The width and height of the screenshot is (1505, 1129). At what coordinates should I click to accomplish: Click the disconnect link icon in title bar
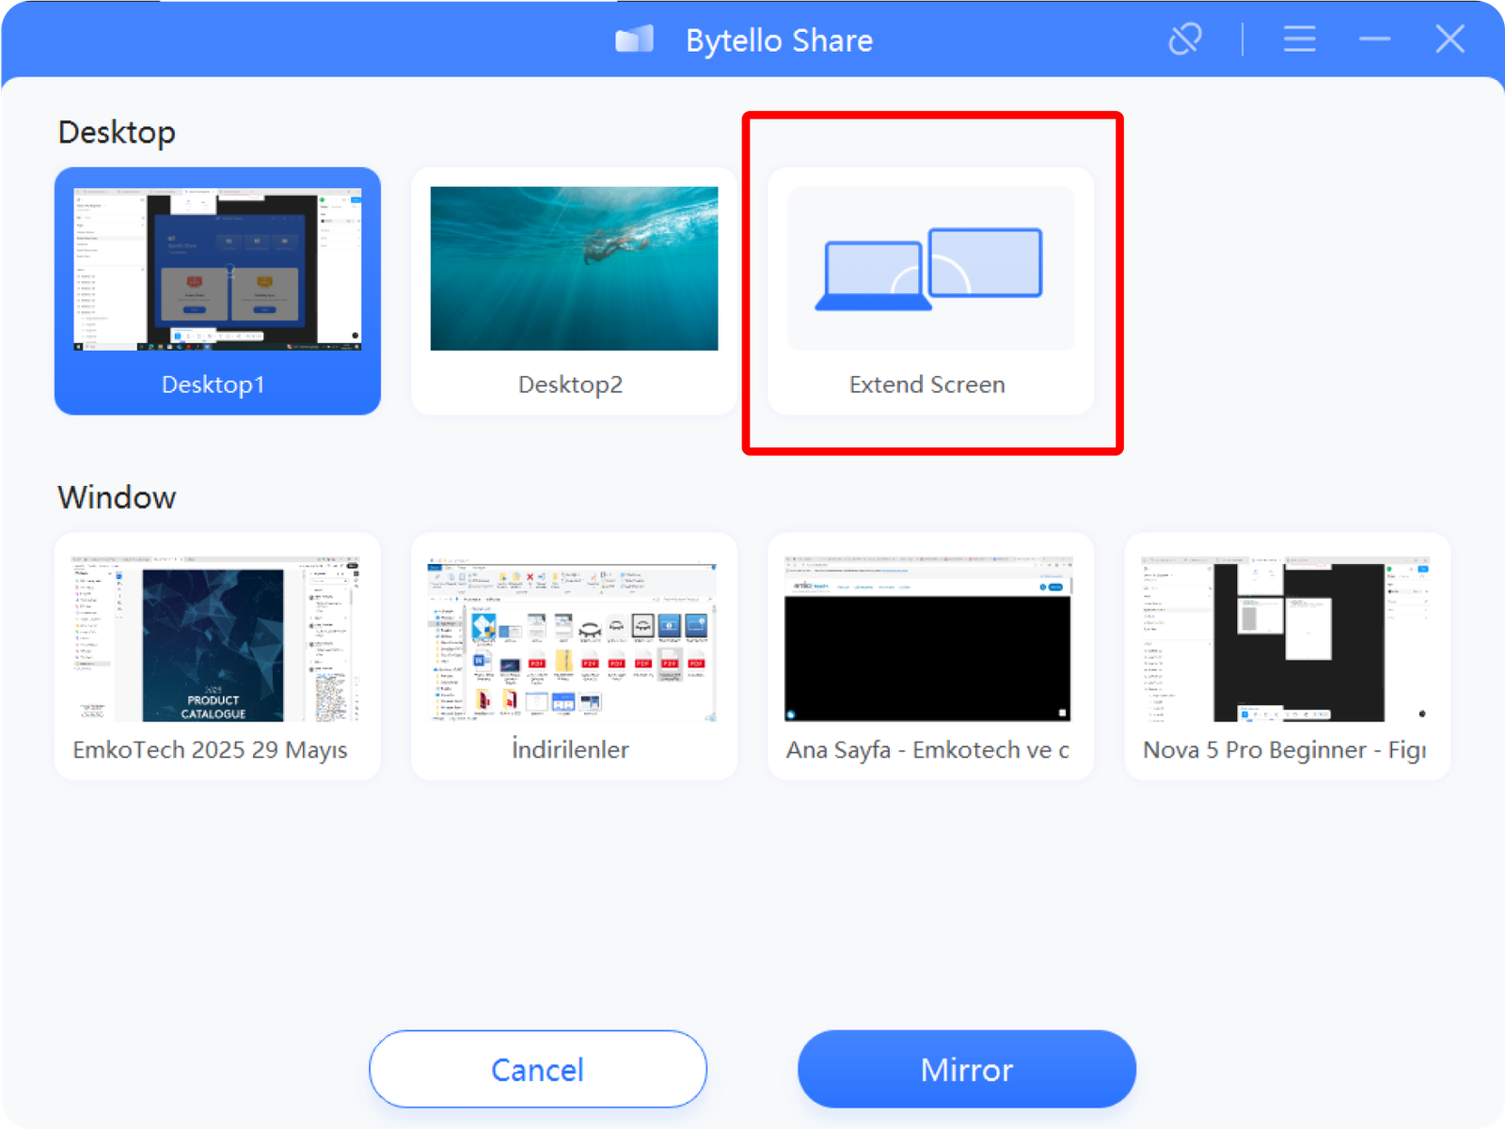(1185, 39)
